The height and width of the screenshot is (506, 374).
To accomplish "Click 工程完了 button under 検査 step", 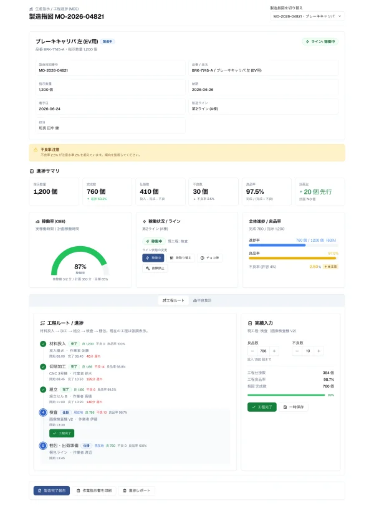I will (62, 433).
